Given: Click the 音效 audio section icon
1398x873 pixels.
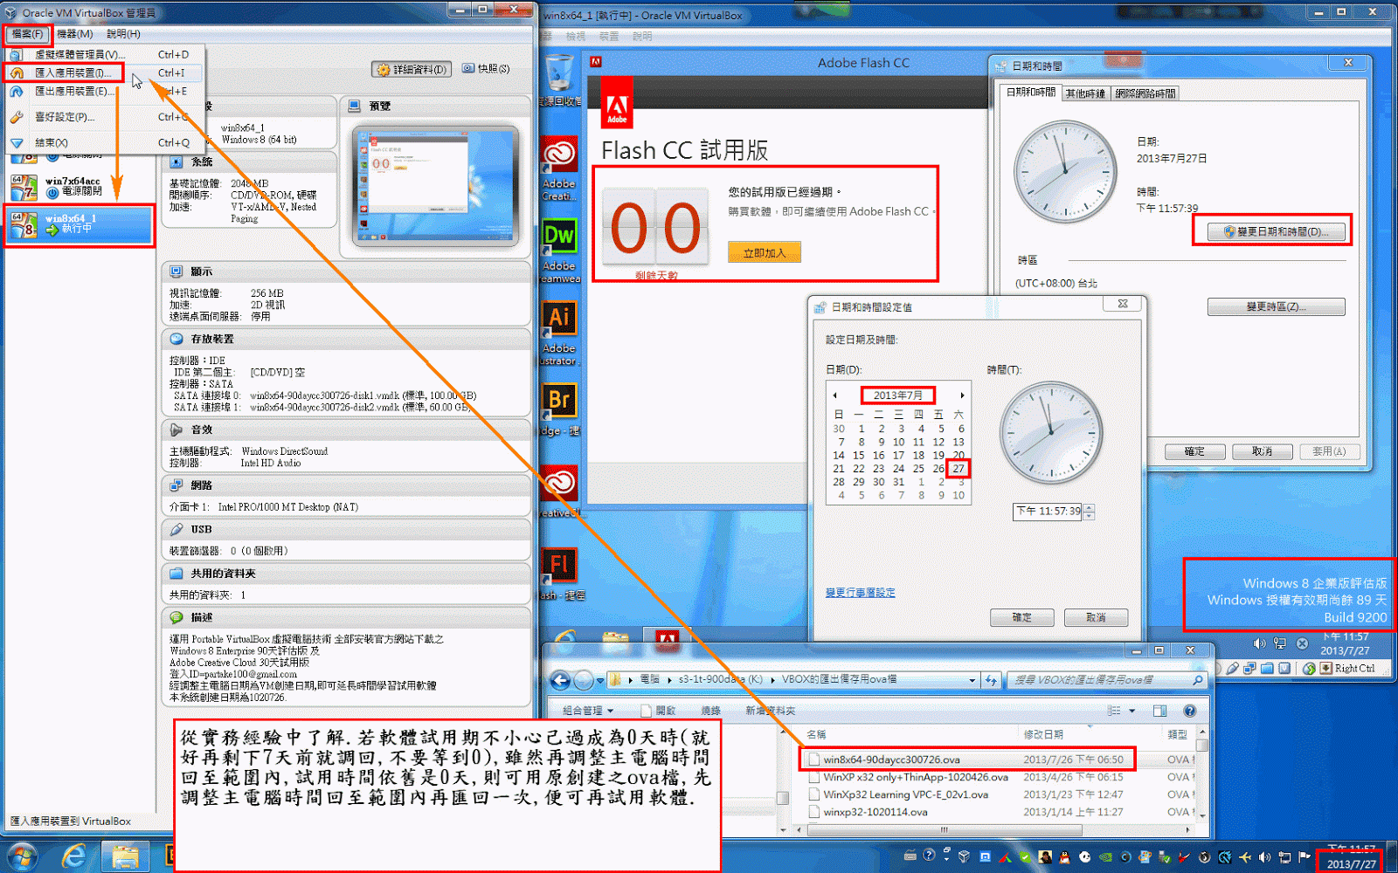Looking at the screenshot, I should point(176,430).
